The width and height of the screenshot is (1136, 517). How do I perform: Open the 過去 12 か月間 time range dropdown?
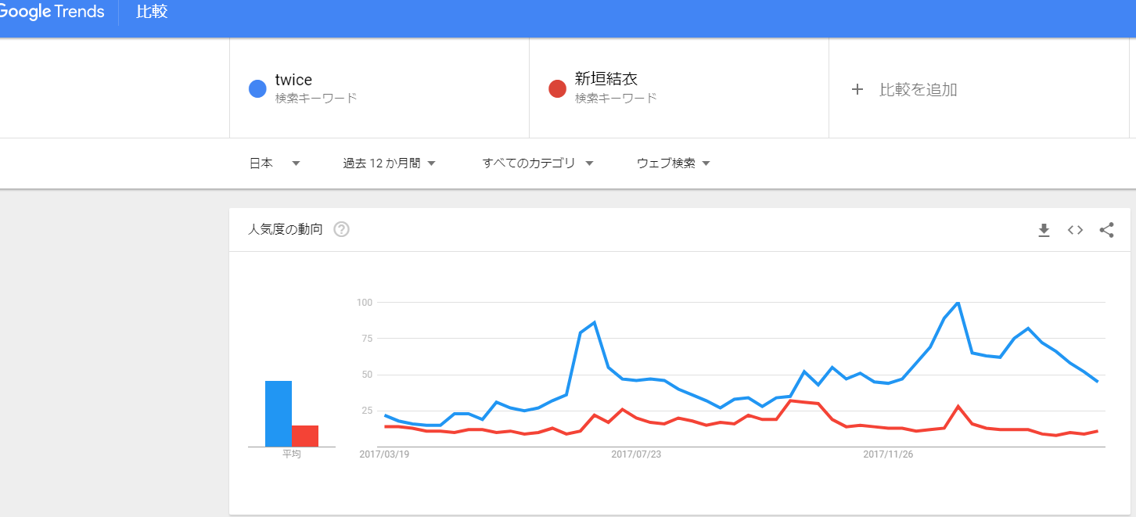tap(389, 163)
